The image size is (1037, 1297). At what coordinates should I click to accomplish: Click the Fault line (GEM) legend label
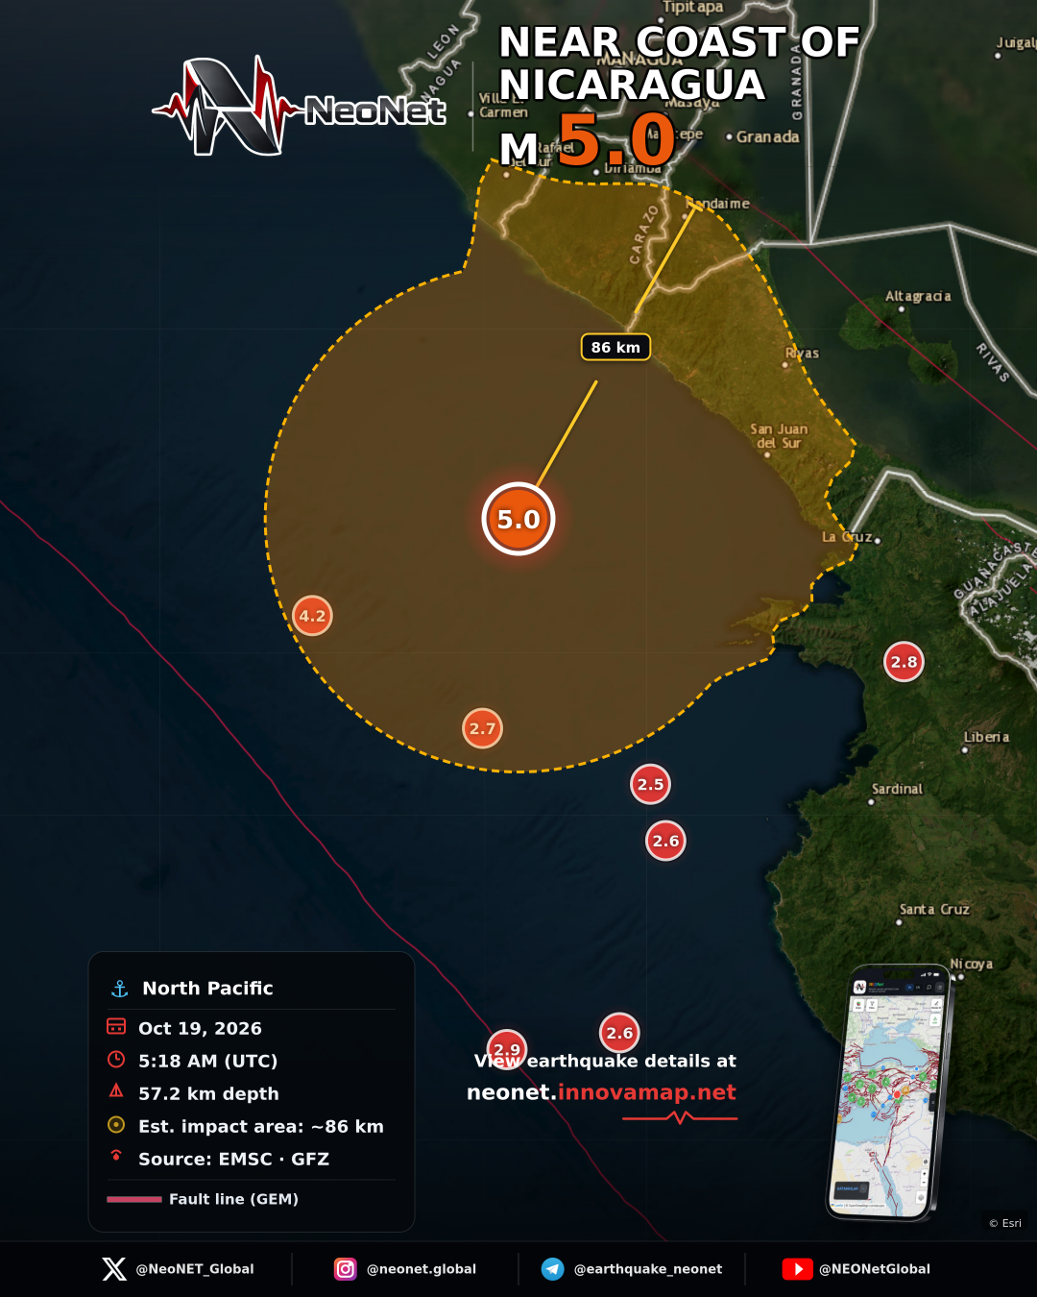(x=233, y=1199)
